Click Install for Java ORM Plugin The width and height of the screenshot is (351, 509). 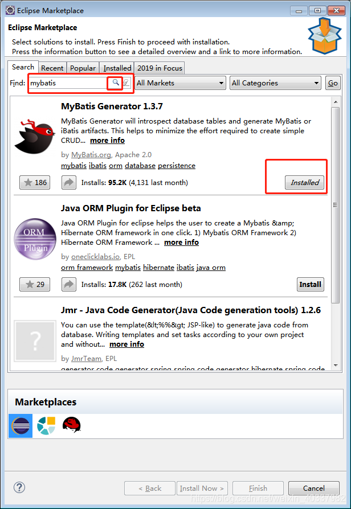311,284
